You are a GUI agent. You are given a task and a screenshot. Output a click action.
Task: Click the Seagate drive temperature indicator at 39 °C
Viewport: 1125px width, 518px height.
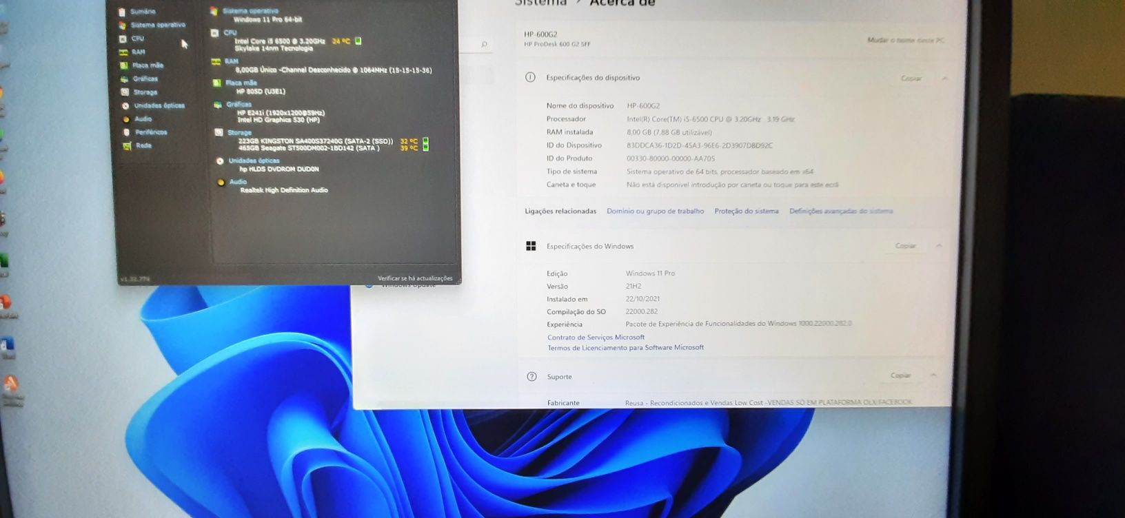[425, 147]
